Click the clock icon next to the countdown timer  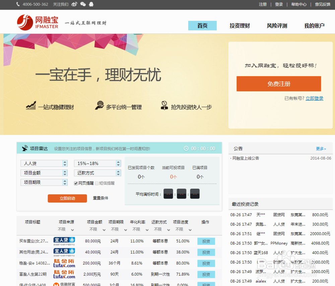pos(186,148)
